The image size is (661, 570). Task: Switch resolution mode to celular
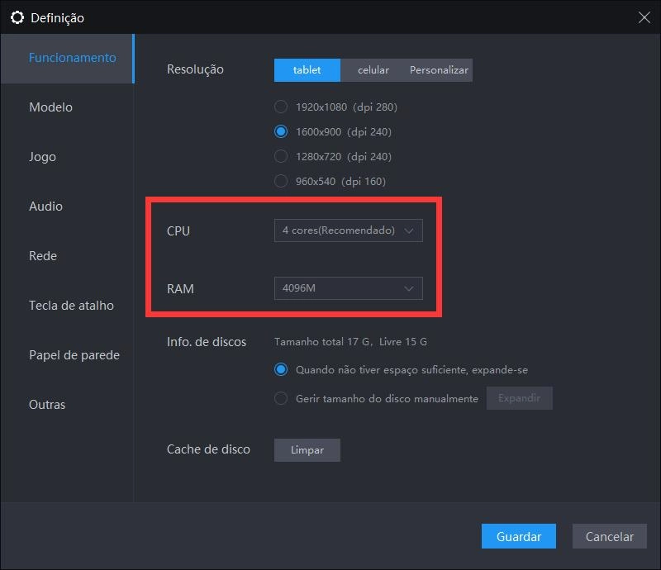pyautogui.click(x=373, y=70)
